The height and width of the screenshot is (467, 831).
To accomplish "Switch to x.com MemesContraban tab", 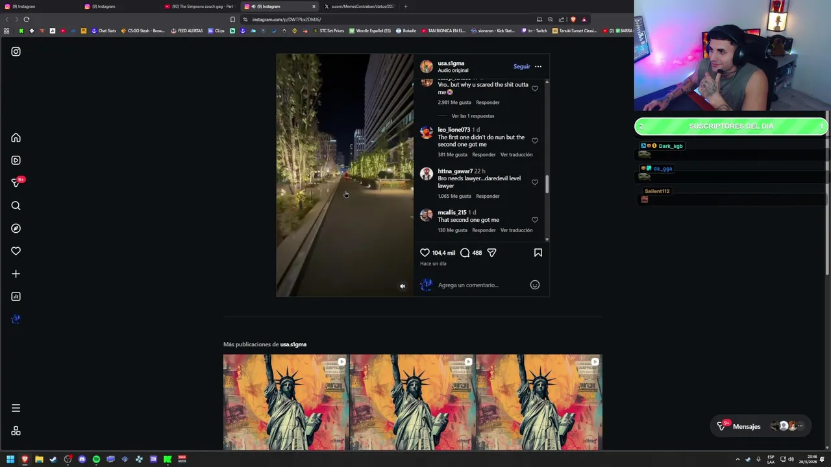I will [x=360, y=6].
